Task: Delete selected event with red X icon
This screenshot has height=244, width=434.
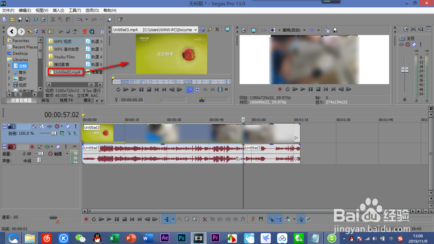Action: coord(205,219)
